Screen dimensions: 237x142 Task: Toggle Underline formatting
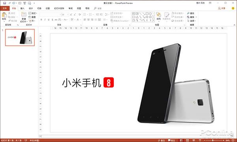[49, 20]
